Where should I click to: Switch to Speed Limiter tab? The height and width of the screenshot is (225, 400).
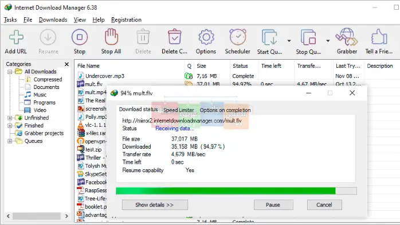tap(179, 110)
